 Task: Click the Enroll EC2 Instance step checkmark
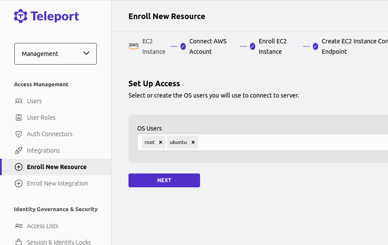point(253,46)
